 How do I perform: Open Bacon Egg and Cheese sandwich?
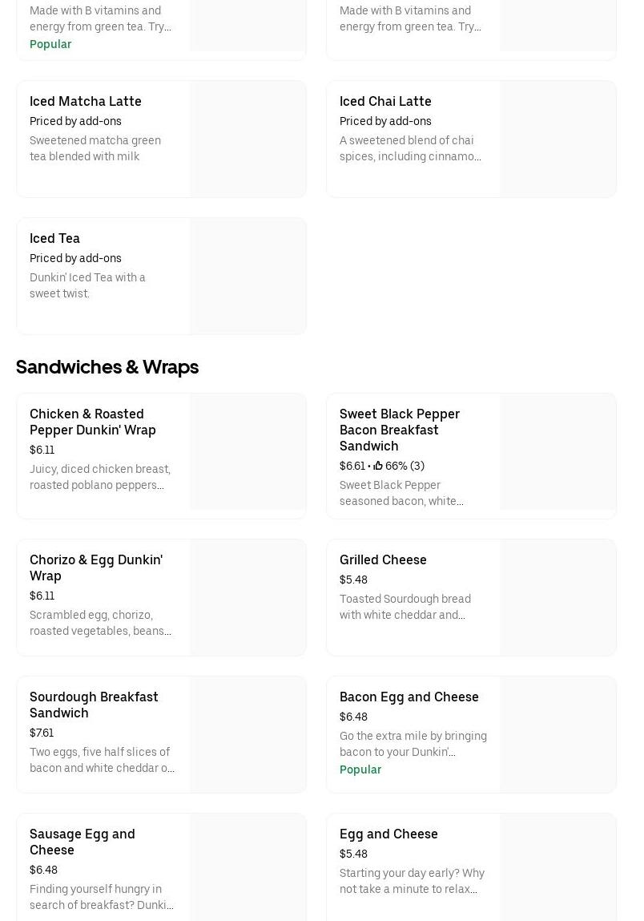pyautogui.click(x=409, y=697)
